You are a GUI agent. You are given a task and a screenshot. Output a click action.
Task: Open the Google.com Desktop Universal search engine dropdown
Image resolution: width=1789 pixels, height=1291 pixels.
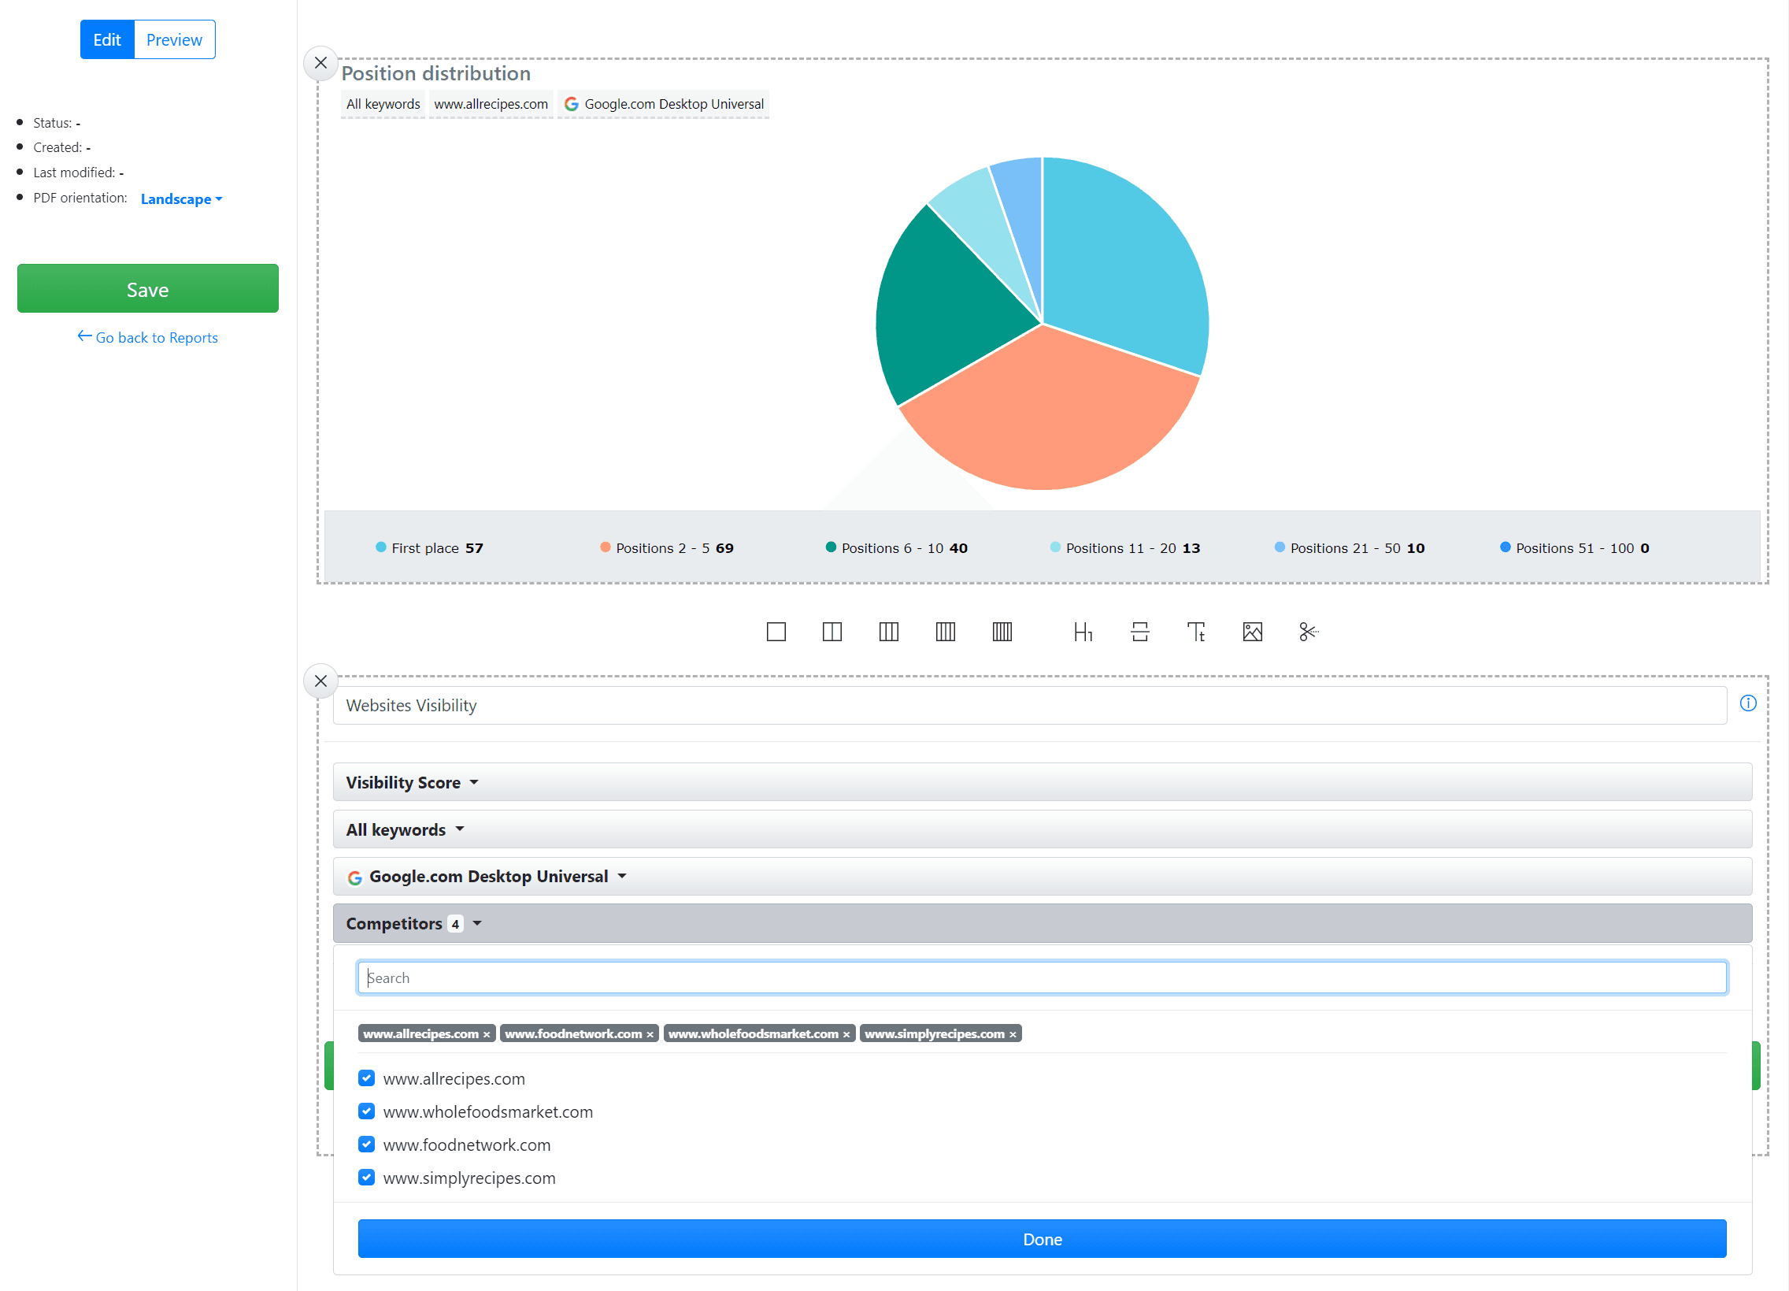[1042, 876]
